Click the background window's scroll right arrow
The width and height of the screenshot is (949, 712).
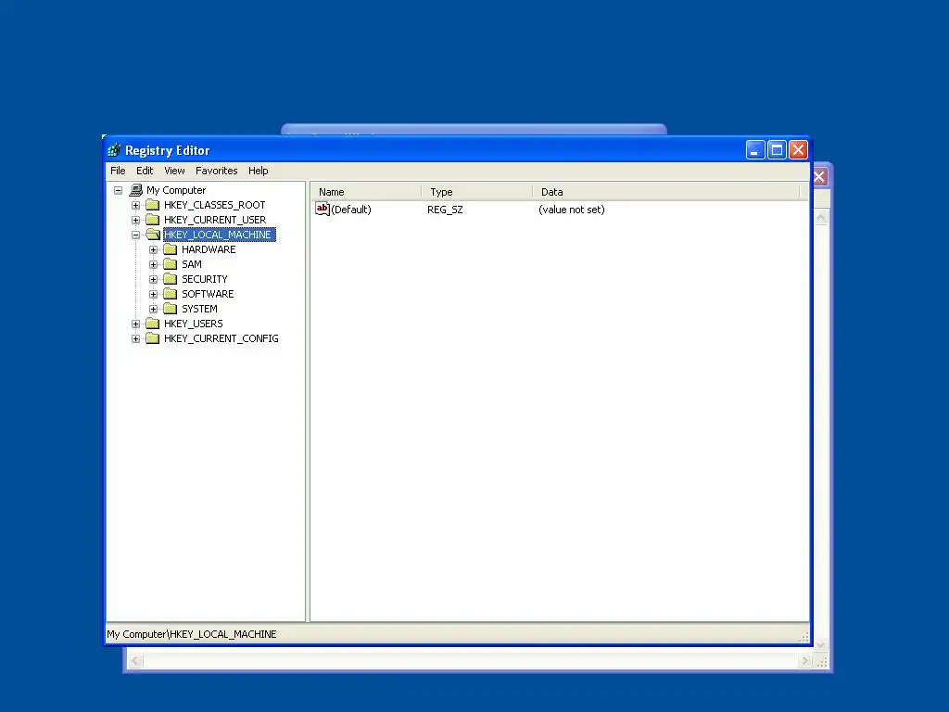805,661
